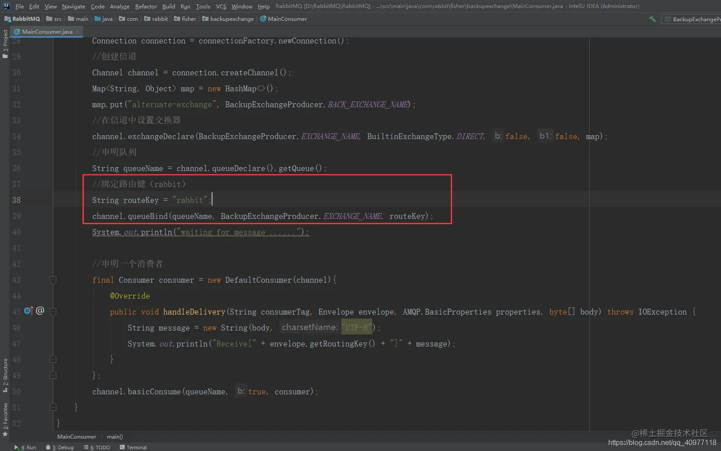Click the BACK_EXCHANGE_NAME constant on line 32
The width and height of the screenshot is (721, 451).
[x=368, y=104]
